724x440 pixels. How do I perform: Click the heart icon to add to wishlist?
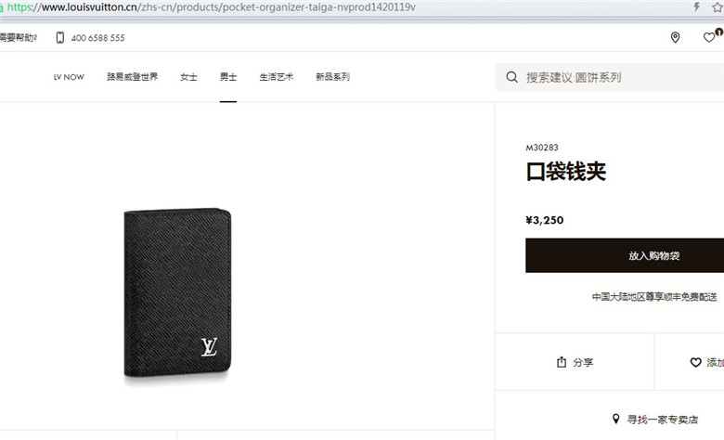click(695, 362)
